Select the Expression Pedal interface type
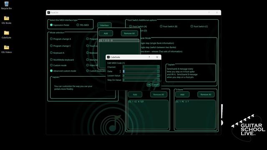267x150 pixels. [51, 25]
